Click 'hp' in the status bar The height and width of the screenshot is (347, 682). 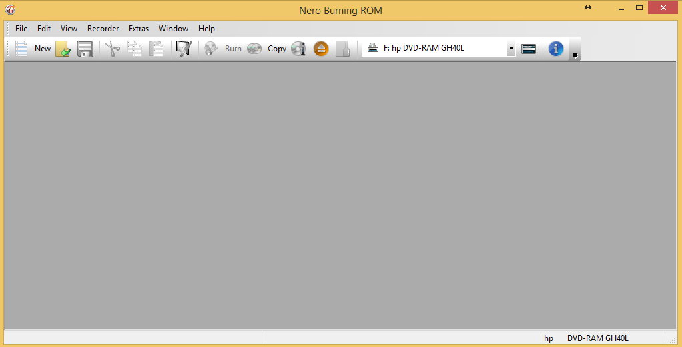point(549,338)
